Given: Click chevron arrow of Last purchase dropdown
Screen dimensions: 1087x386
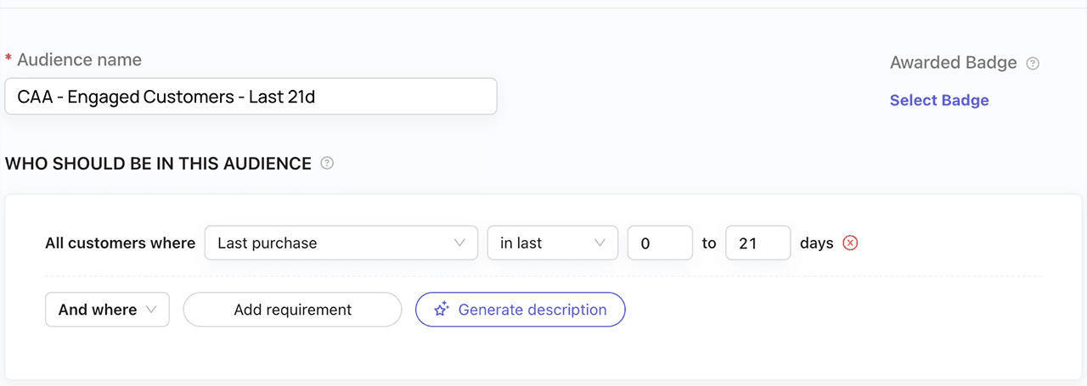Looking at the screenshot, I should 459,243.
